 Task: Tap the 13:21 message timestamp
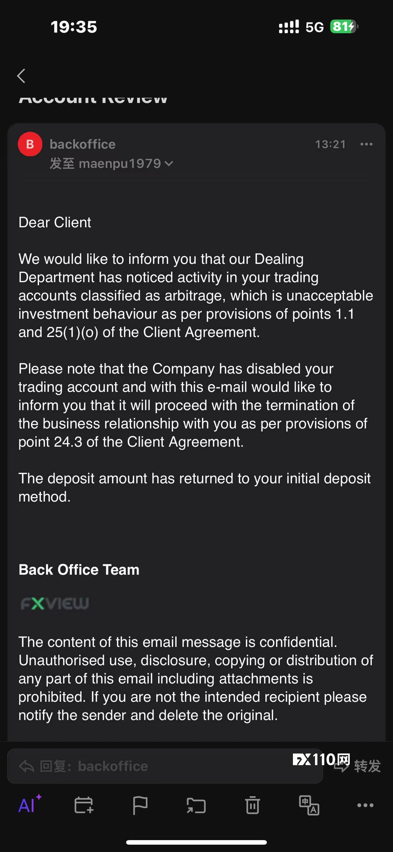(x=331, y=144)
